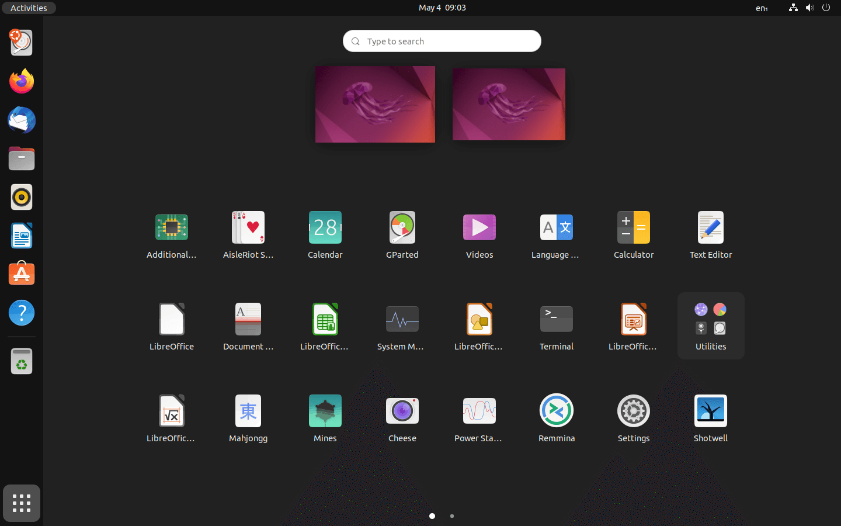
Task: Open Help from the dock
Action: [22, 313]
